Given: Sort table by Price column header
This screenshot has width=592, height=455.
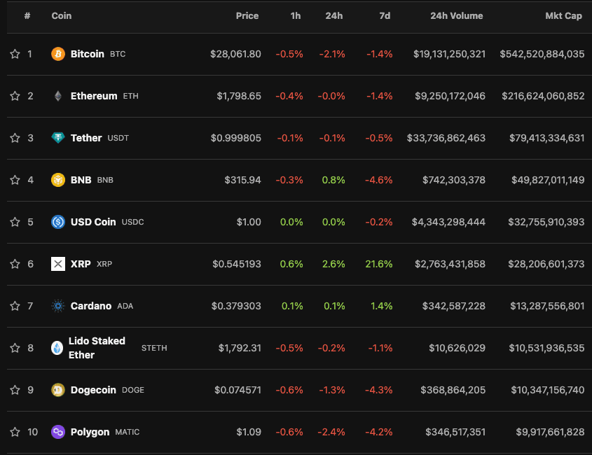Looking at the screenshot, I should click(247, 16).
